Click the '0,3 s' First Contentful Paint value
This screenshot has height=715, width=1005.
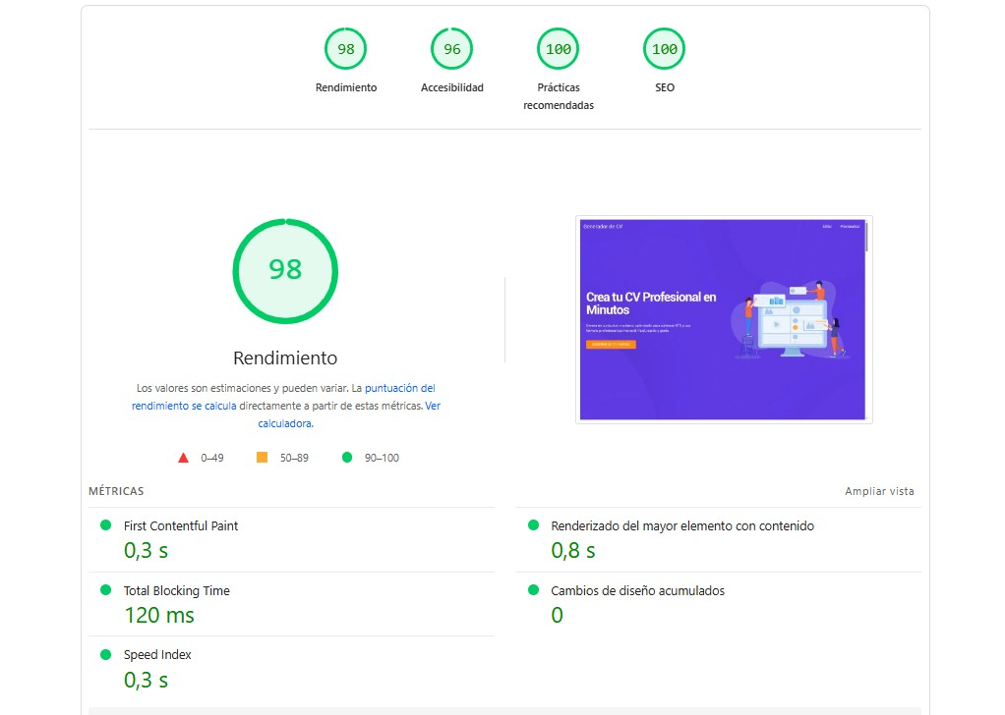coord(147,551)
